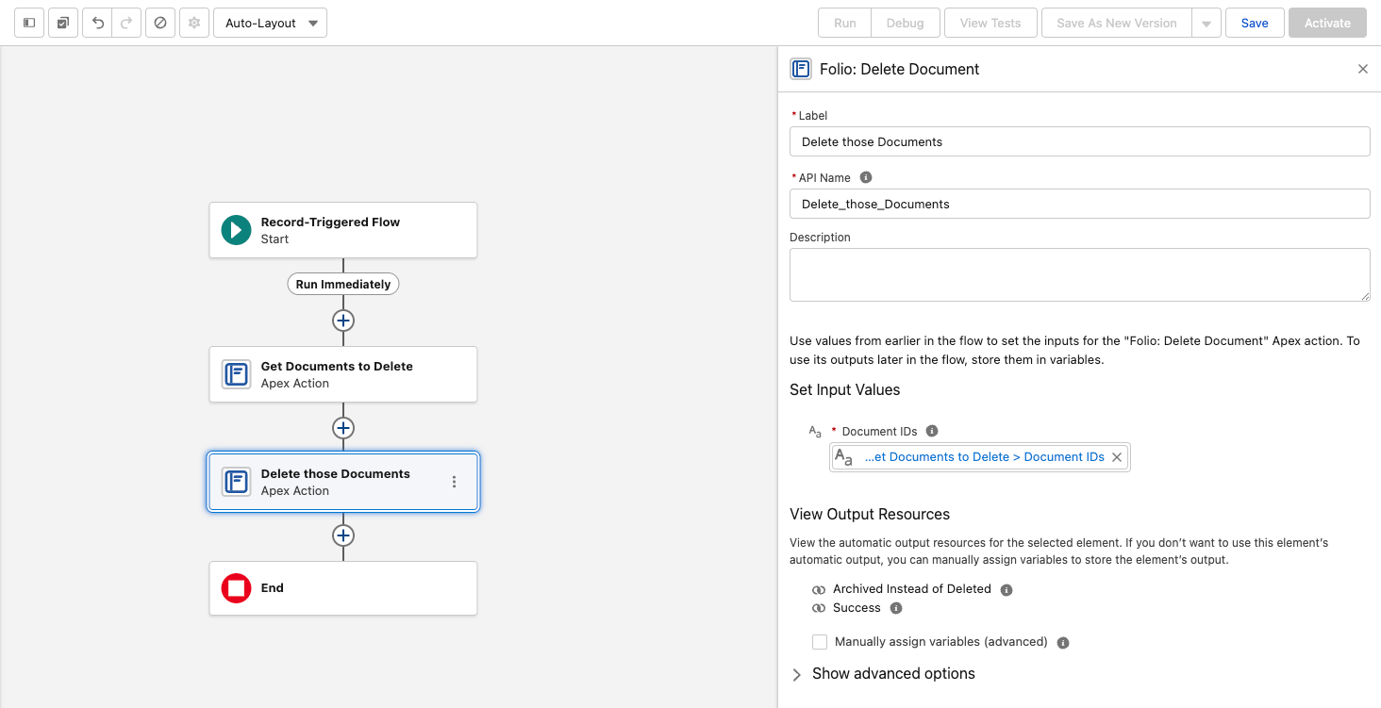1381x708 pixels.
Task: Select the Record-Triggered Flow Start element
Action: pos(343,230)
